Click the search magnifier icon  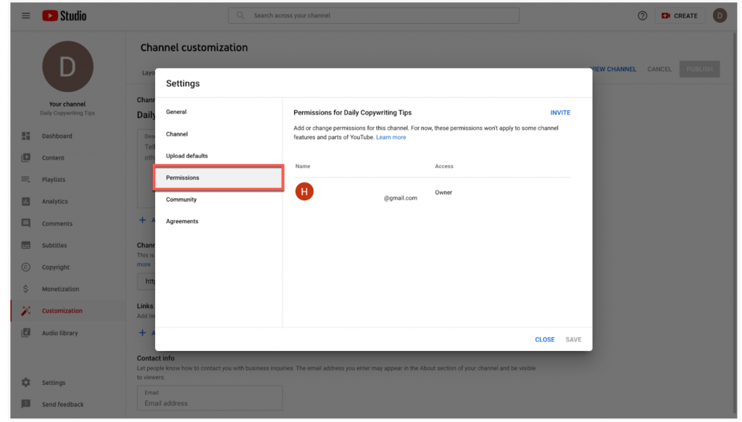click(x=241, y=16)
